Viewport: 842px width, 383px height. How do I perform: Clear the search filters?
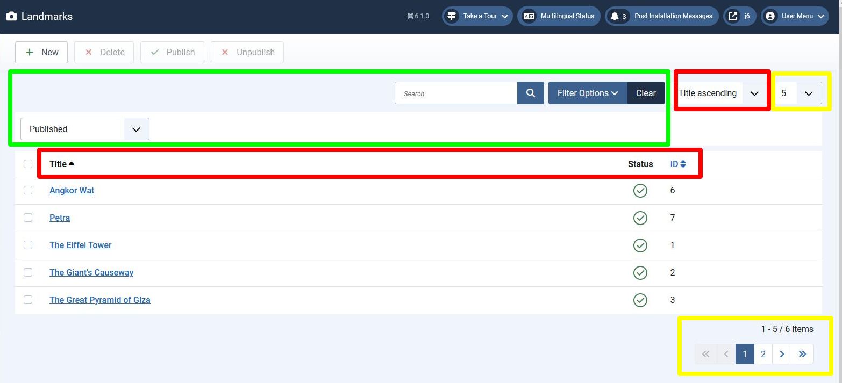646,93
